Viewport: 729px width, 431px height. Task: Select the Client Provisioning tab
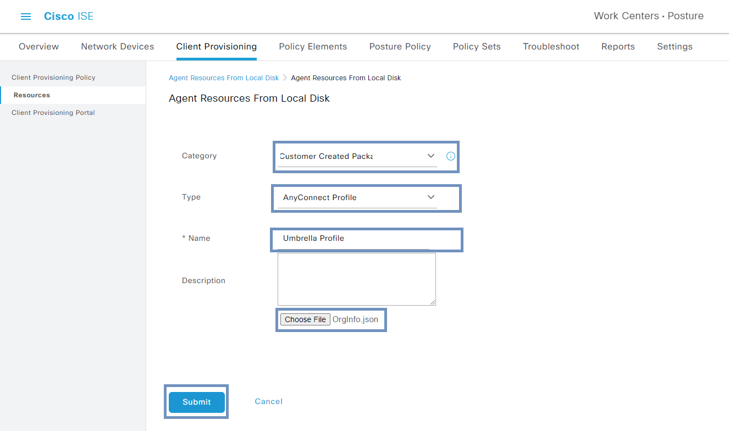pos(217,47)
